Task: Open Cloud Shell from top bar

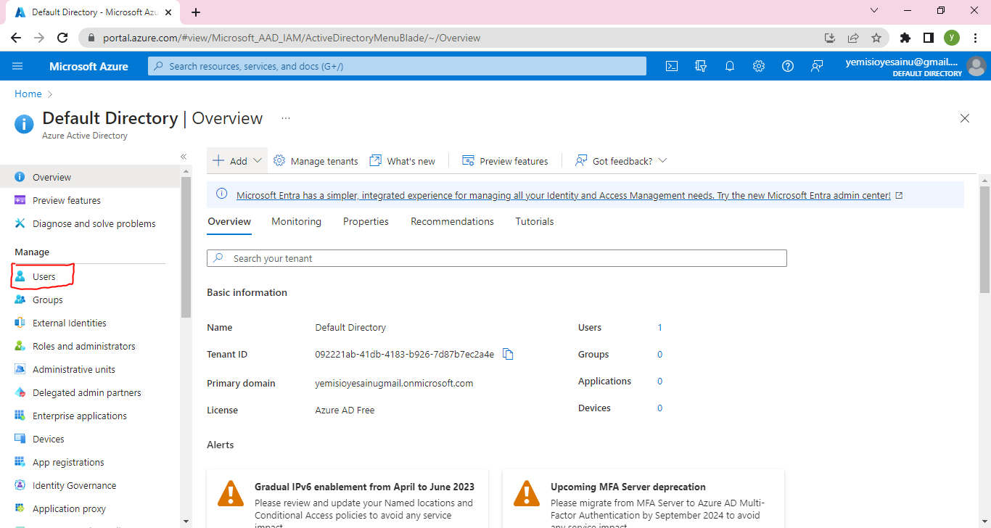Action: (672, 66)
